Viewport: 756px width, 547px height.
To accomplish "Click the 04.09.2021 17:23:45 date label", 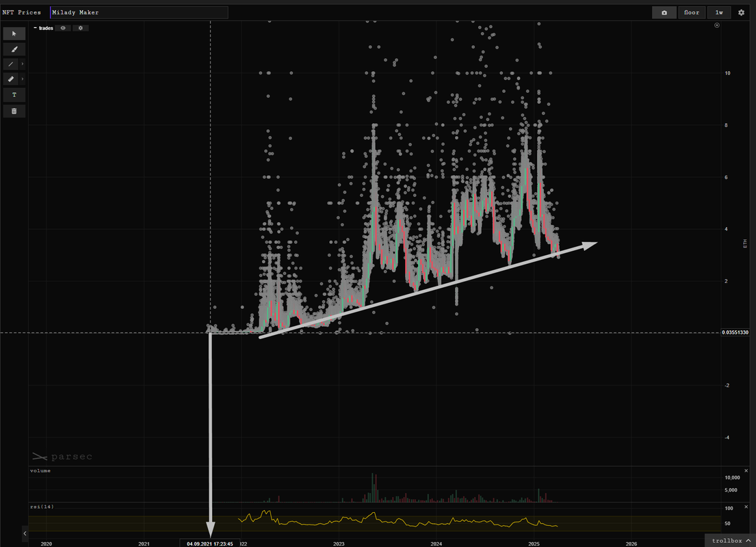I will pyautogui.click(x=210, y=544).
